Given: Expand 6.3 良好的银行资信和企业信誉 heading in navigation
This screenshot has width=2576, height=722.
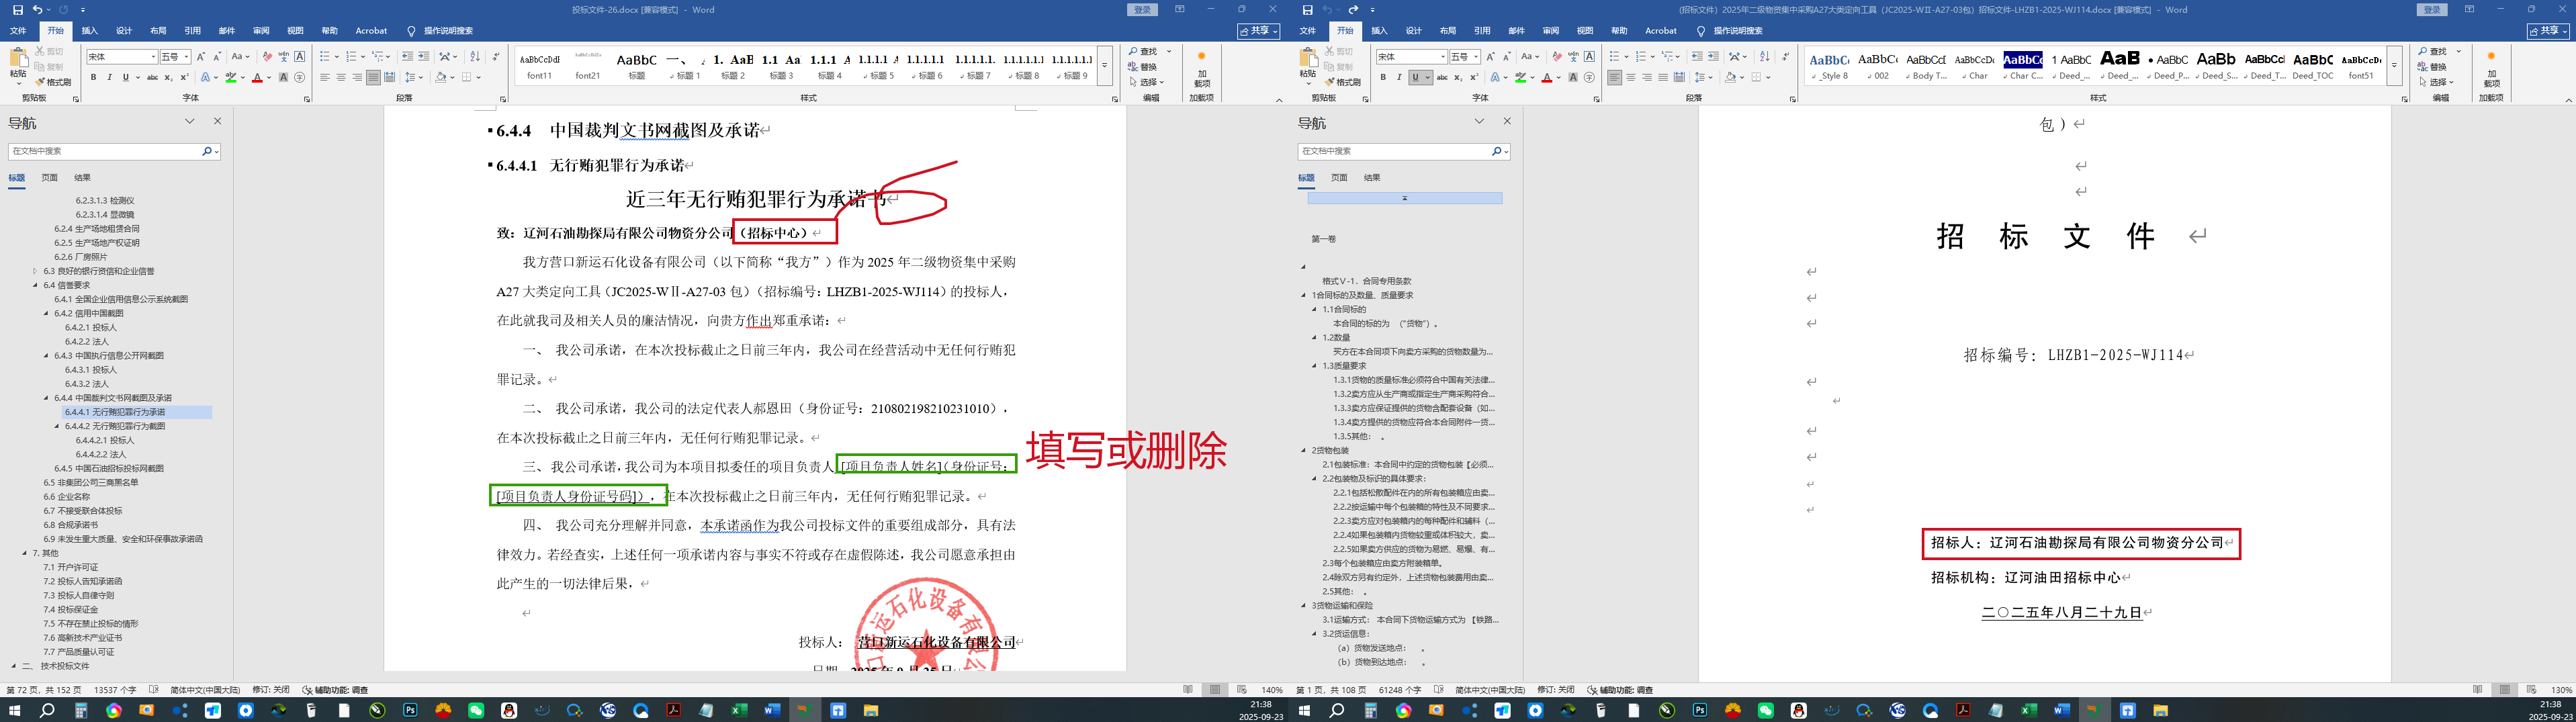Looking at the screenshot, I should pos(35,271).
